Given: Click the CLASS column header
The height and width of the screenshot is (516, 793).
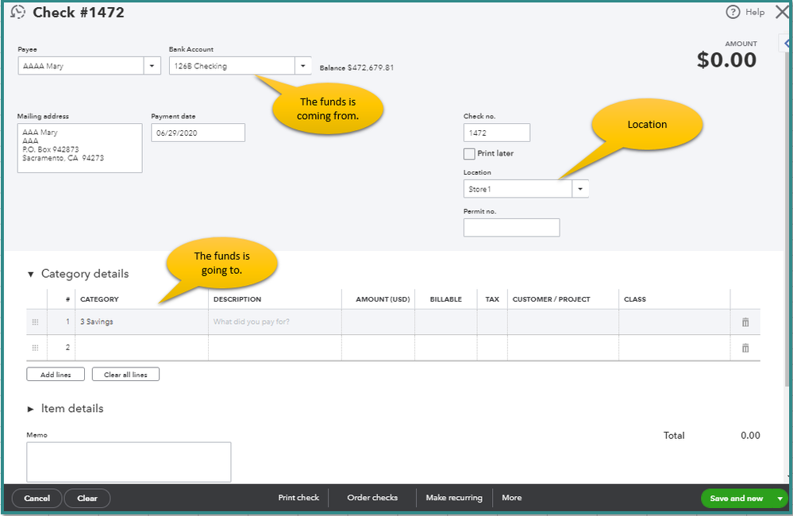Looking at the screenshot, I should point(635,299).
